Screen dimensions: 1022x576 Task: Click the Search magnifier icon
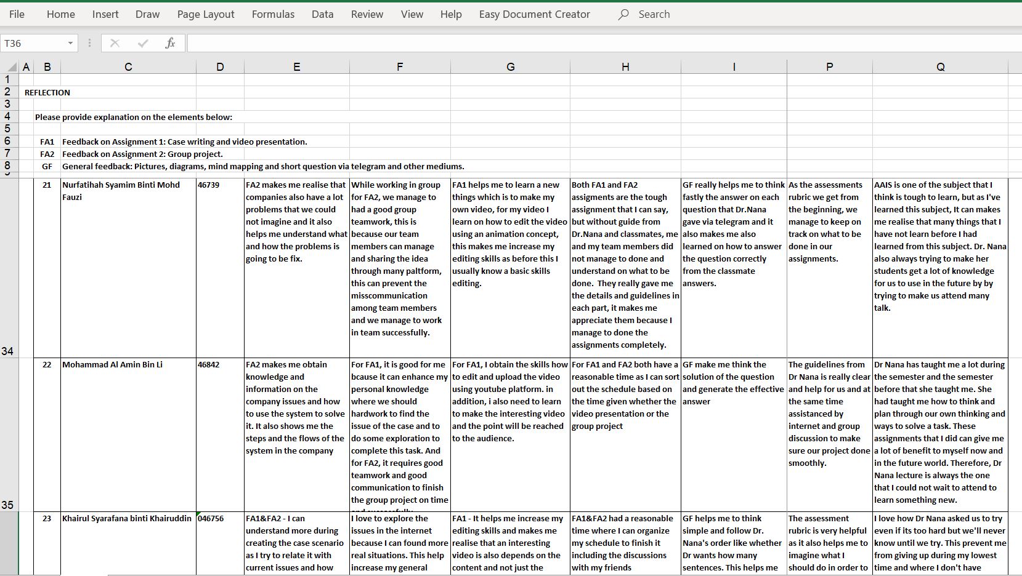623,14
